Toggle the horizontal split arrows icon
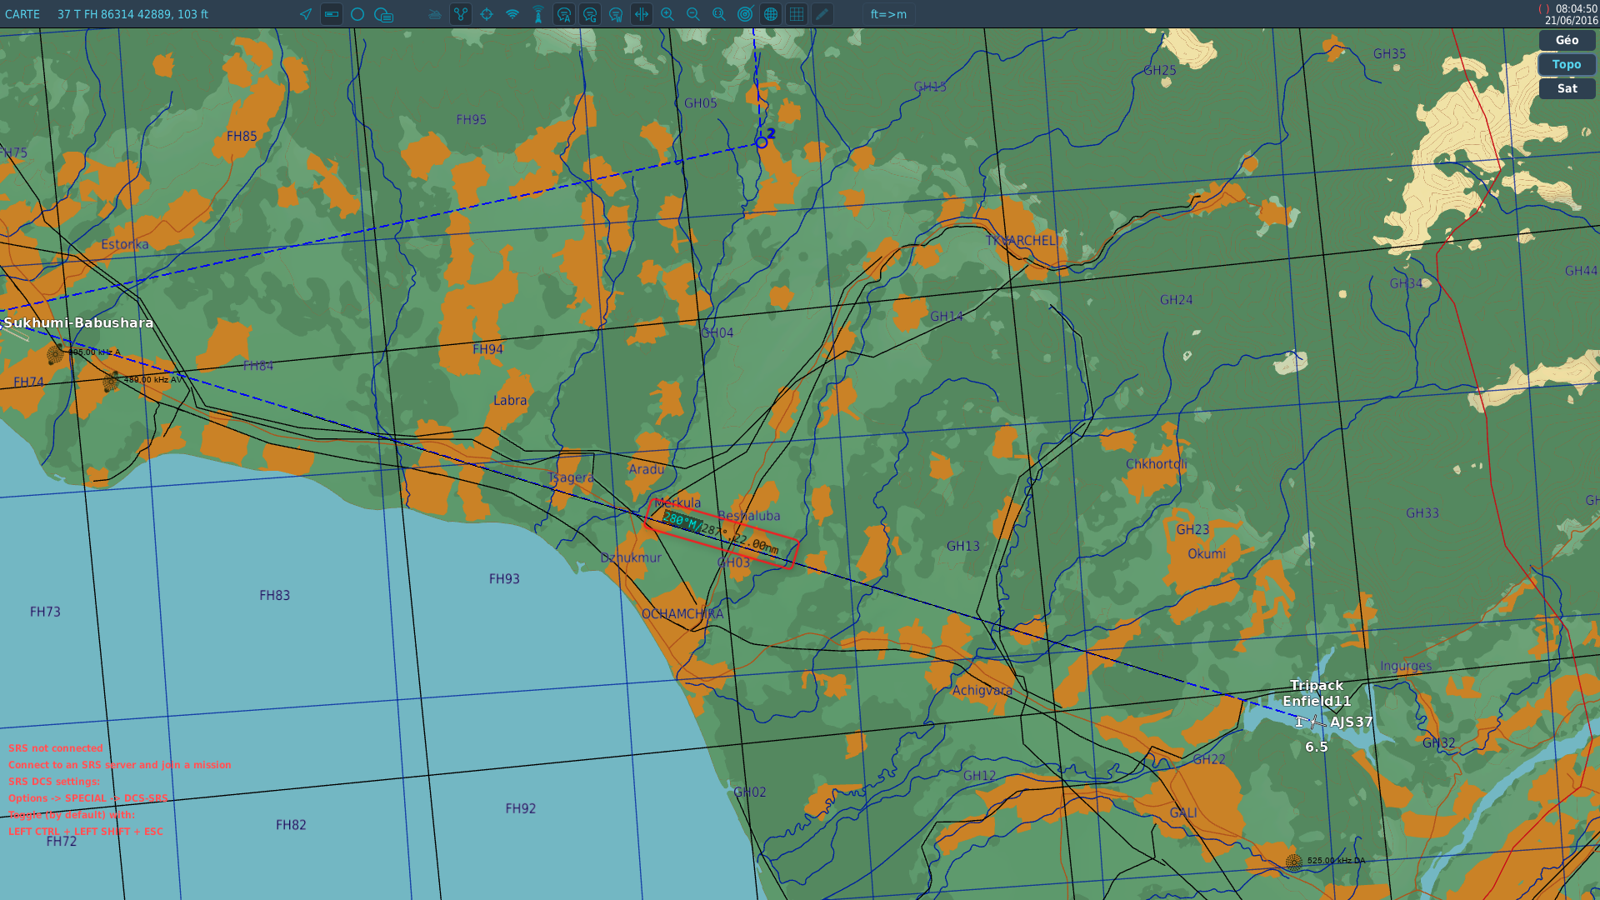Image resolution: width=1600 pixels, height=900 pixels. coord(642,14)
